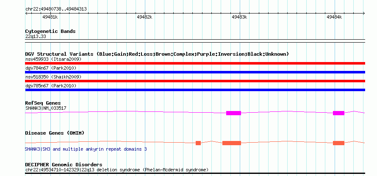The image size is (377, 176).
Task: Select the RefSeq Genes track heading
Action: (x=43, y=103)
